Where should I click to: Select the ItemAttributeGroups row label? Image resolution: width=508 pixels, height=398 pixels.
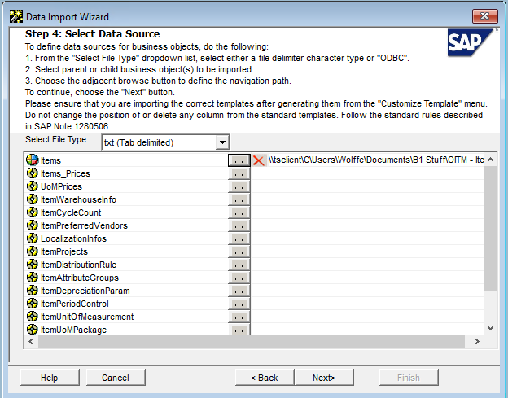(80, 278)
